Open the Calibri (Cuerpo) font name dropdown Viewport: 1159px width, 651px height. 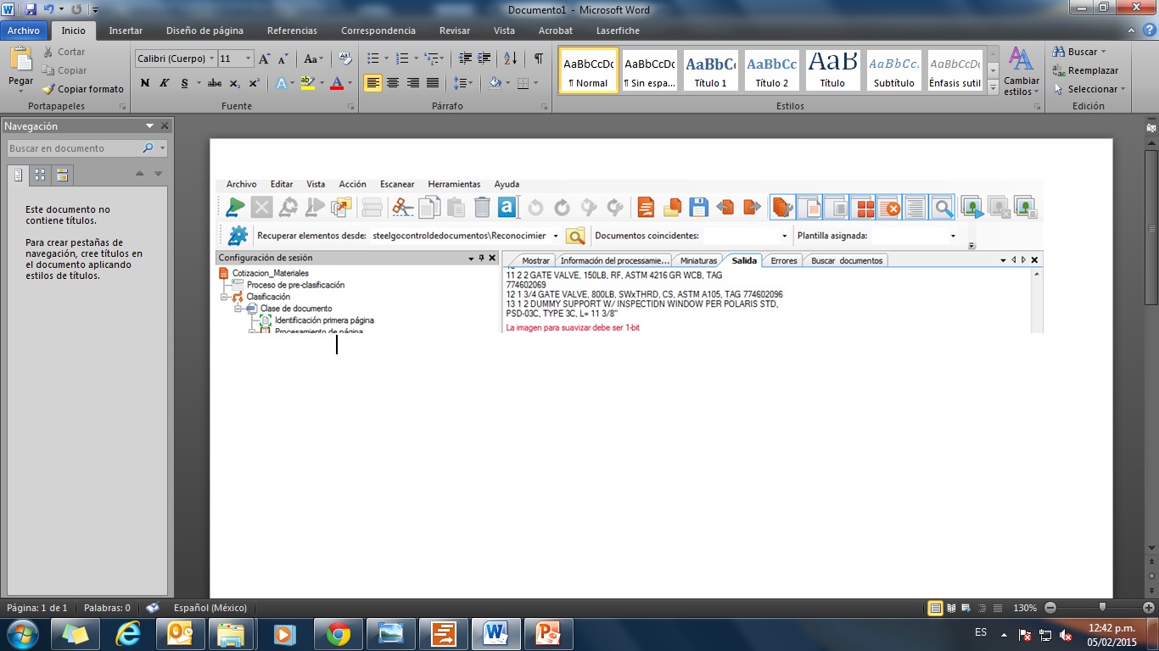pyautogui.click(x=210, y=58)
